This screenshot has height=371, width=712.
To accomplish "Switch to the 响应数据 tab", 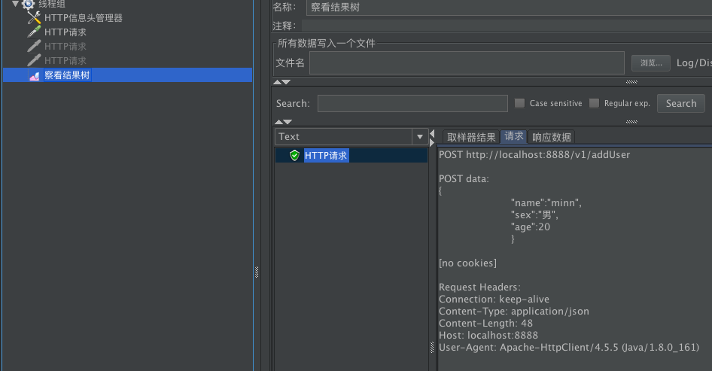I will pyautogui.click(x=551, y=137).
